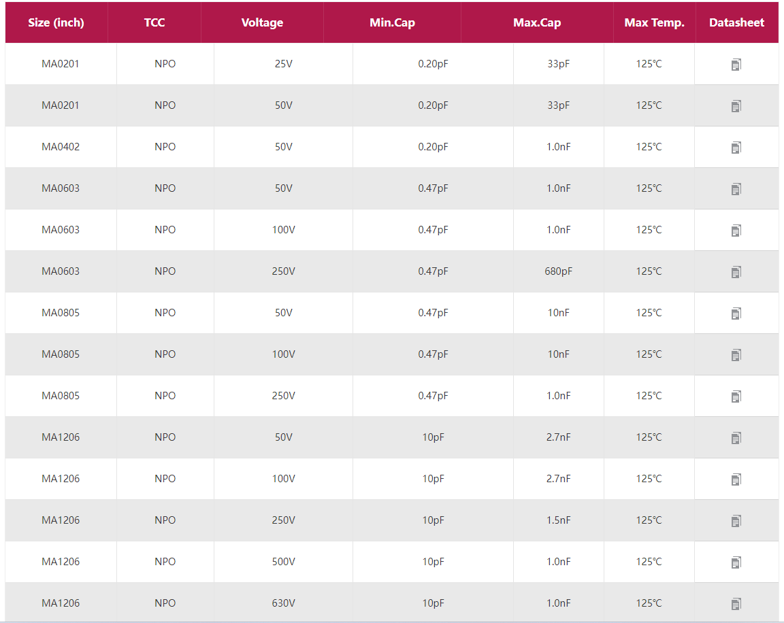Select the MA0402 size cell
This screenshot has width=784, height=623.
[x=61, y=147]
